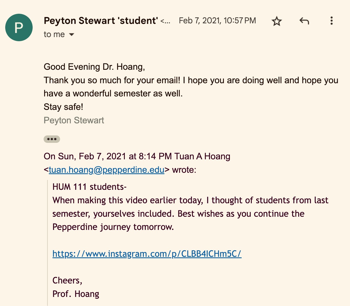Image resolution: width=350 pixels, height=306 pixels.
Task: Click the 'On Sun, Feb 7, 2021' quote header
Action: click(x=137, y=156)
